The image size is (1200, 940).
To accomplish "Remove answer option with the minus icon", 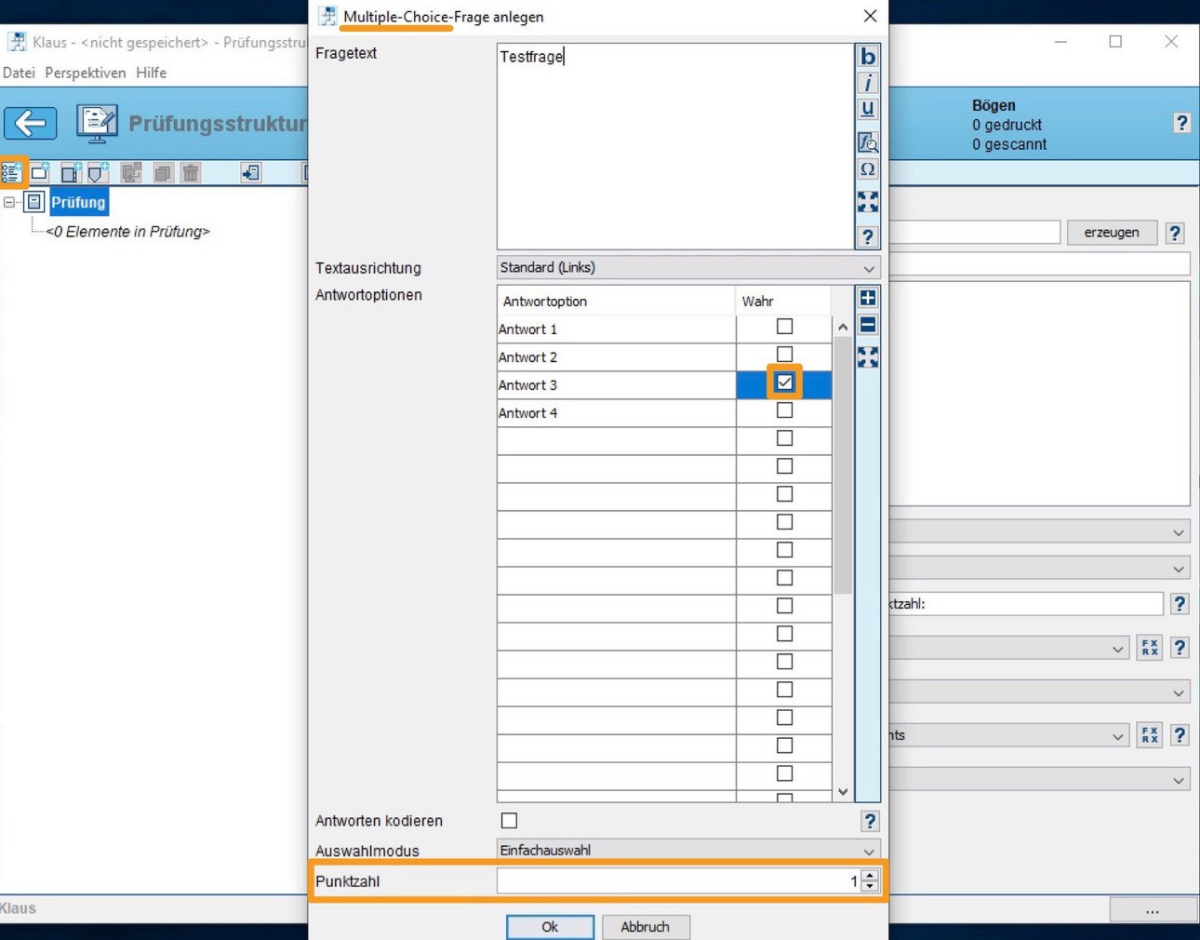I will (x=867, y=325).
